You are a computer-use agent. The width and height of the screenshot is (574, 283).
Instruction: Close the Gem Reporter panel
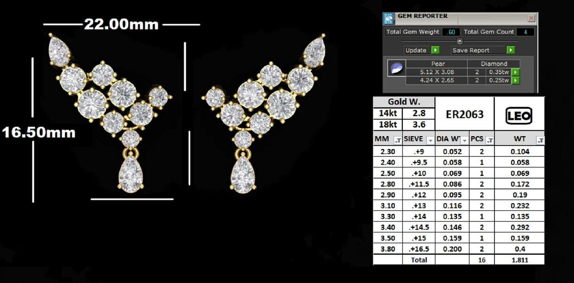[531, 18]
